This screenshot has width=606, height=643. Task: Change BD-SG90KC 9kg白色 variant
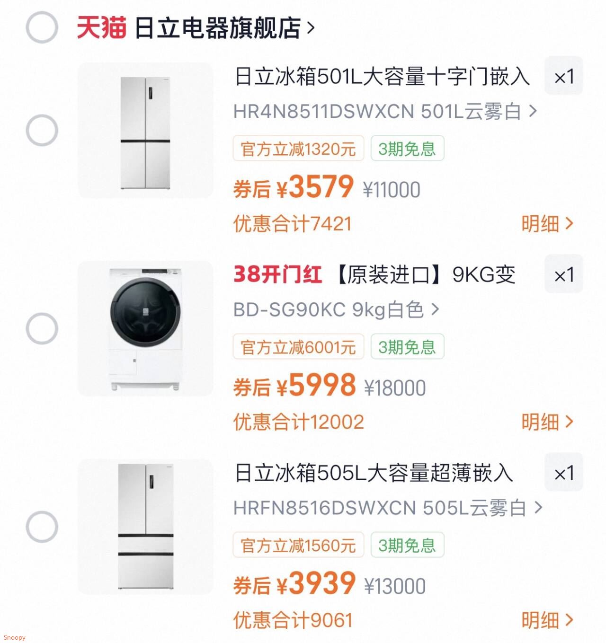coord(336,310)
